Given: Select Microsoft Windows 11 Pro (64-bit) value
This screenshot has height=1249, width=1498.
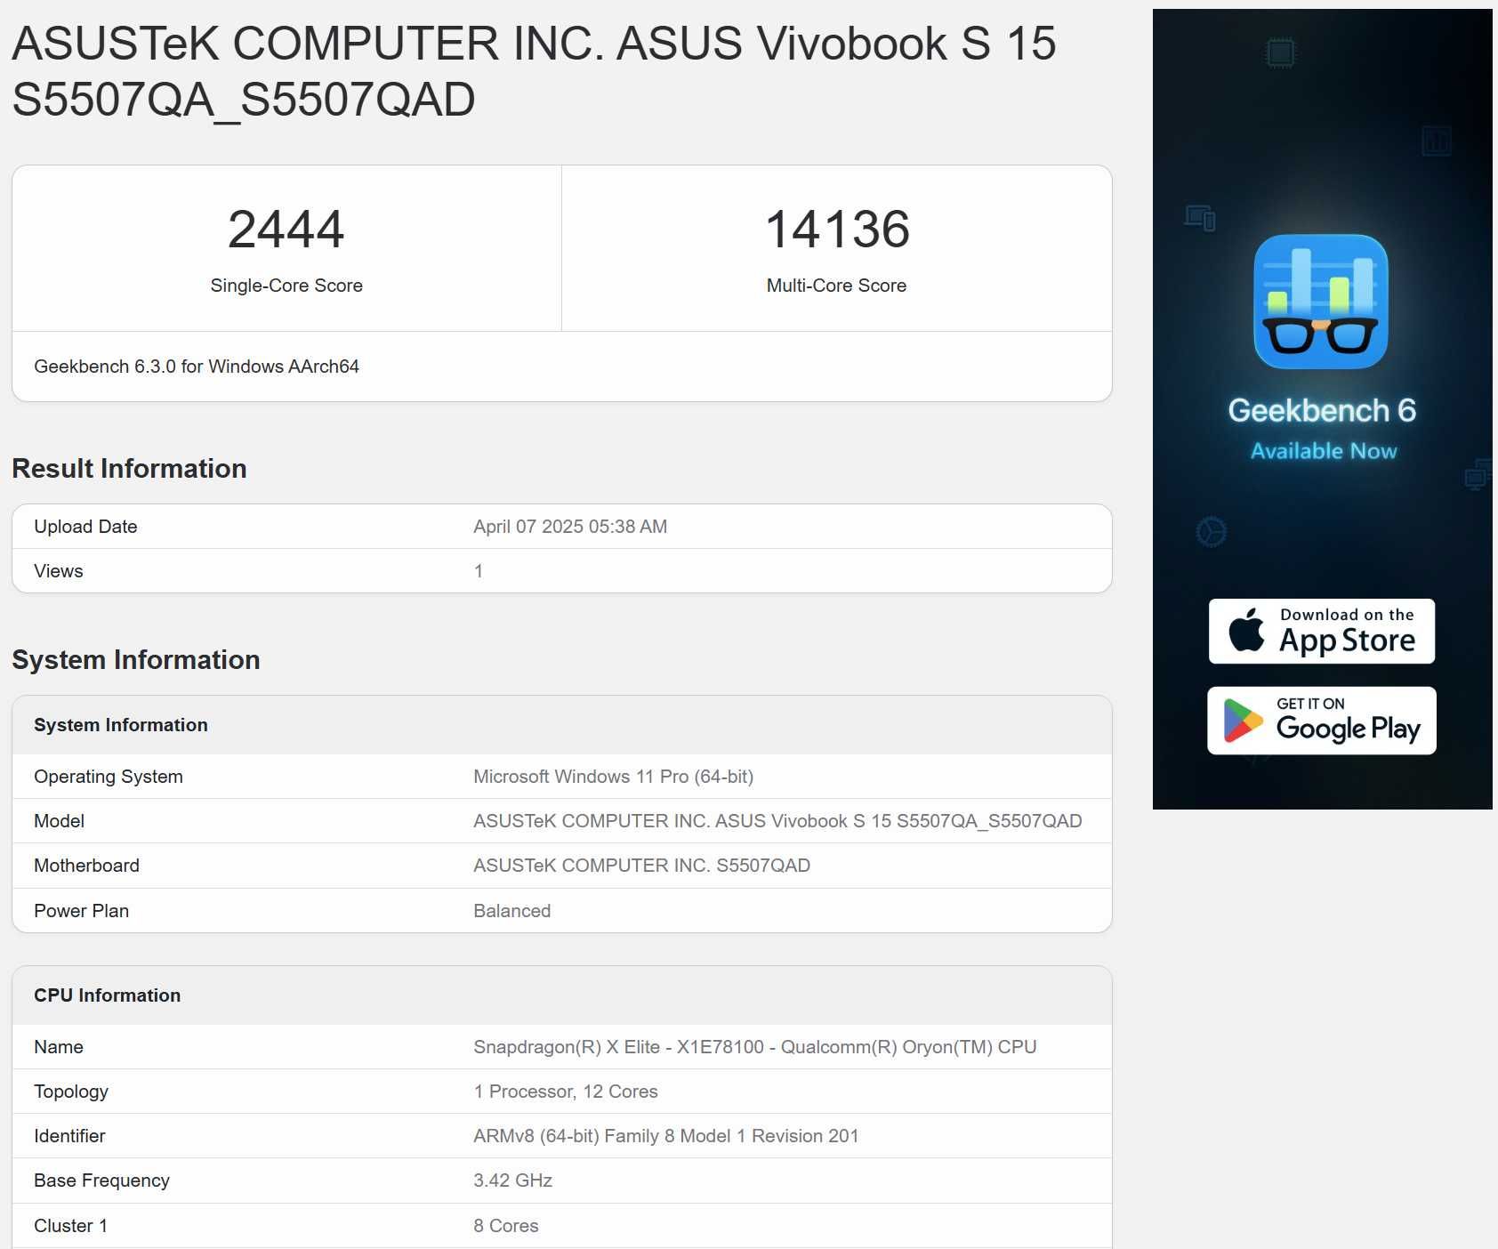Looking at the screenshot, I should 614,777.
